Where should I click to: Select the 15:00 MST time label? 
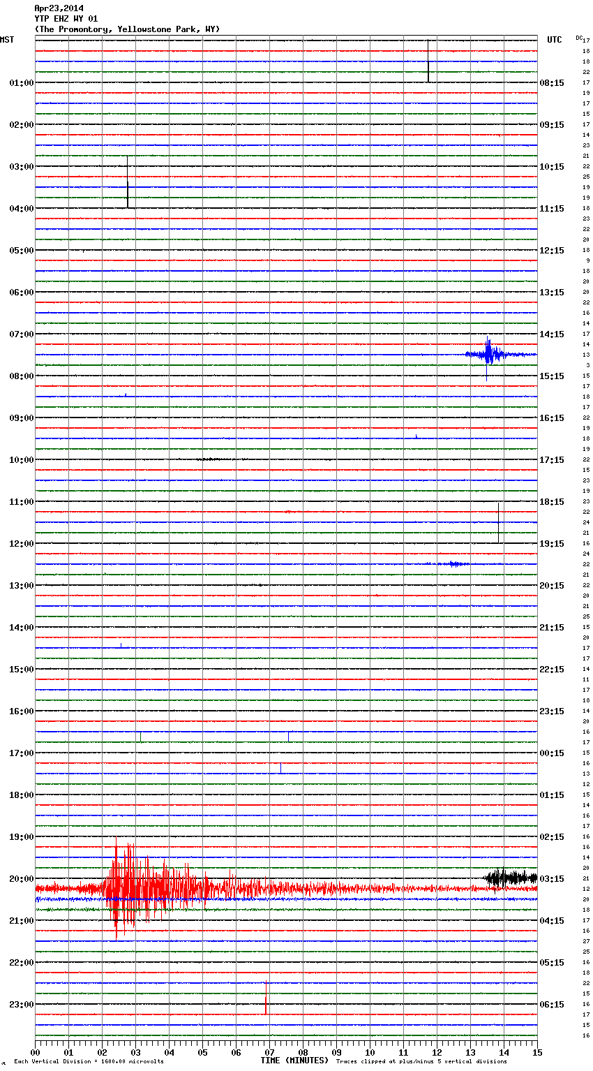tap(22, 670)
